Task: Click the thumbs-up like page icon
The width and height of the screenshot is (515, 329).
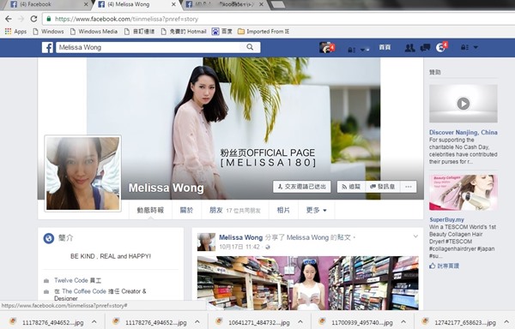Action: coord(433,266)
